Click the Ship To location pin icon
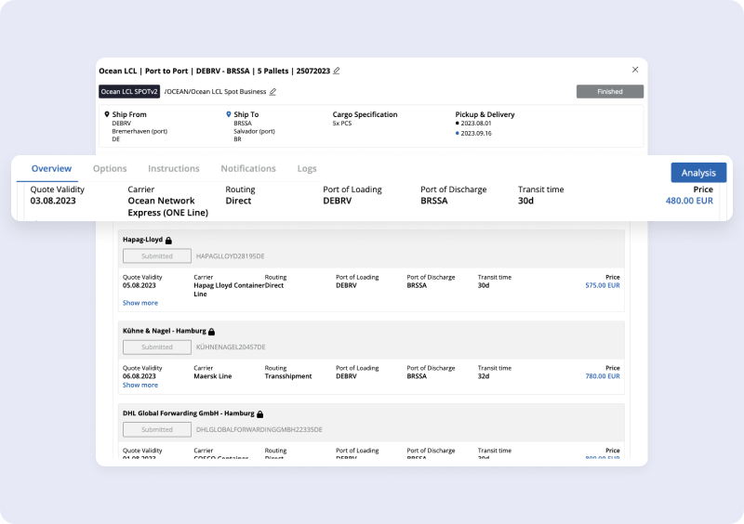Screen dimensions: 744x524 [229, 114]
